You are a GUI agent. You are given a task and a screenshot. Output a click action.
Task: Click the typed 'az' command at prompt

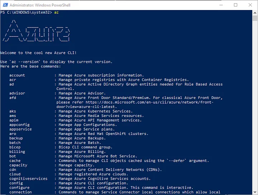tap(56, 12)
